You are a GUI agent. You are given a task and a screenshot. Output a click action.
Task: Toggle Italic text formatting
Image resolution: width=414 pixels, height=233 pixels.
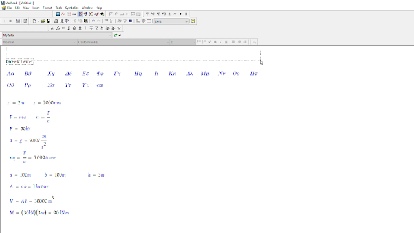[x=221, y=42]
